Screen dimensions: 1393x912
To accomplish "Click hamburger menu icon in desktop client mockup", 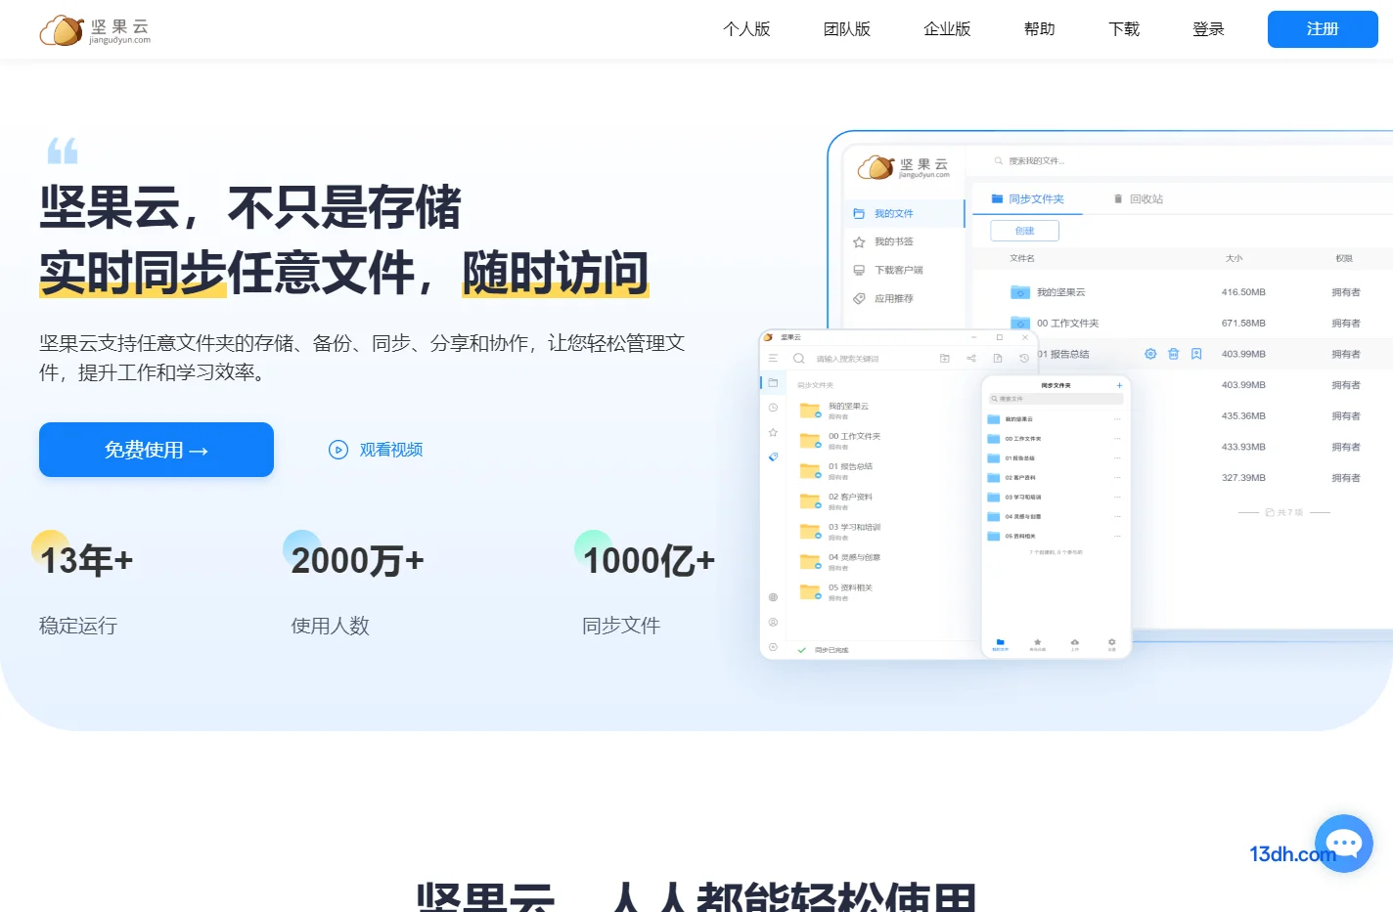I will 773,359.
